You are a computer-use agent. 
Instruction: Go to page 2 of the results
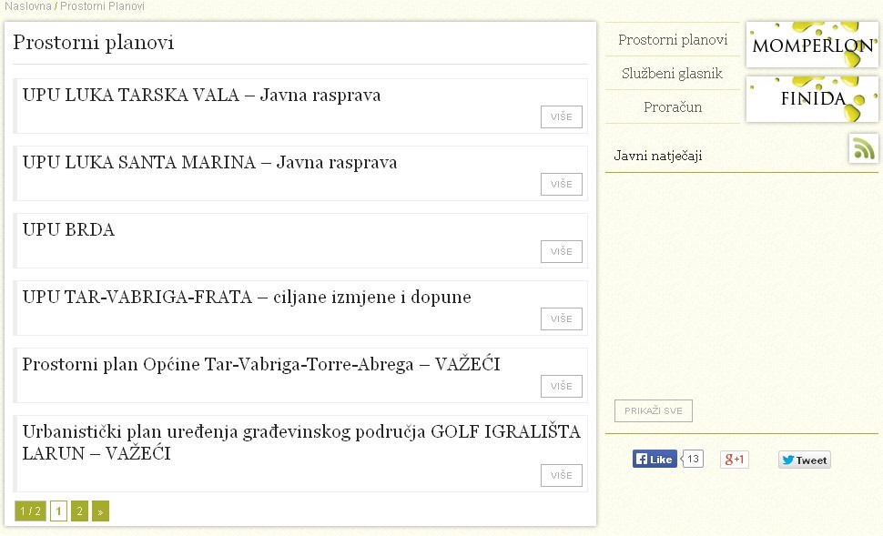(79, 511)
